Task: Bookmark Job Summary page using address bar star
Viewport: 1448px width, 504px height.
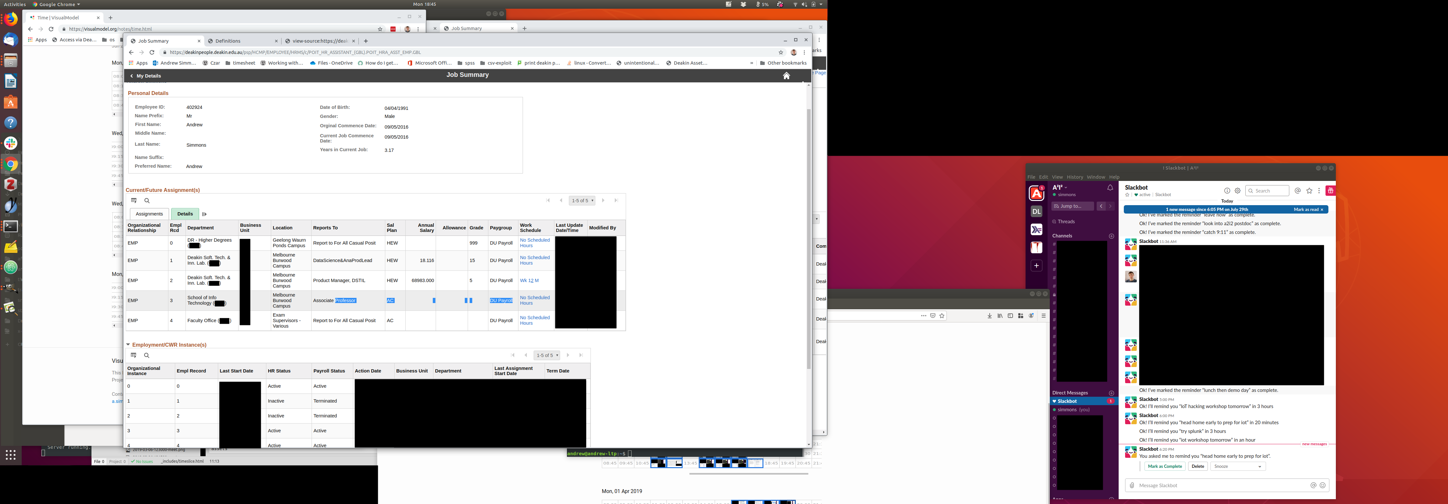Action: (x=781, y=52)
